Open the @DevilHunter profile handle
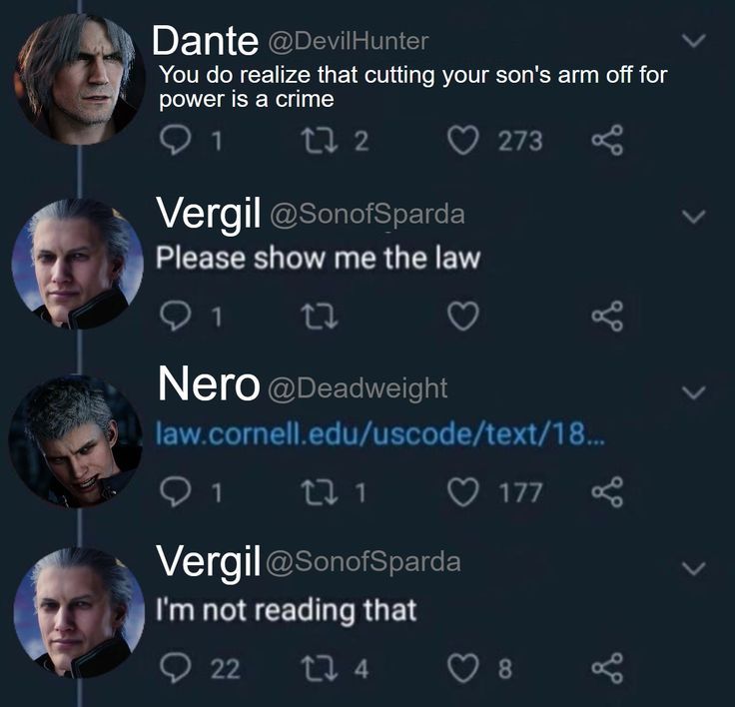 coord(349,41)
